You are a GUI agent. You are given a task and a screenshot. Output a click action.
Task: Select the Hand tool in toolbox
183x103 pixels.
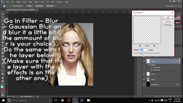[x=3, y=78]
